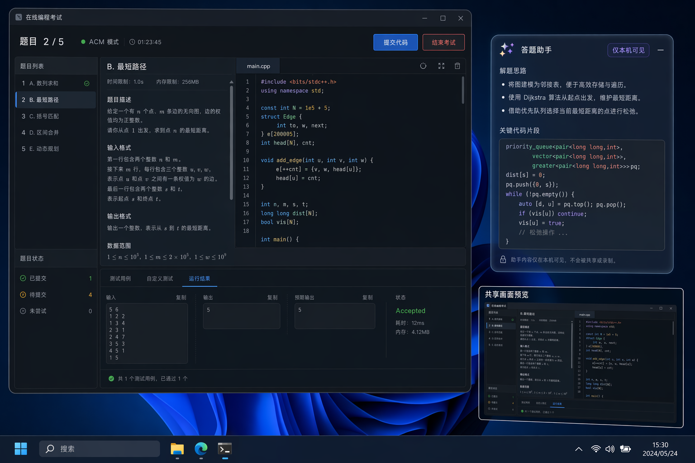Select problem B. 最短路径
Viewport: 695px width, 463px height.
[x=56, y=100]
